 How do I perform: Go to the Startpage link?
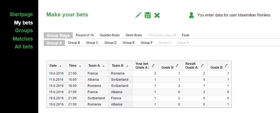(x=21, y=15)
